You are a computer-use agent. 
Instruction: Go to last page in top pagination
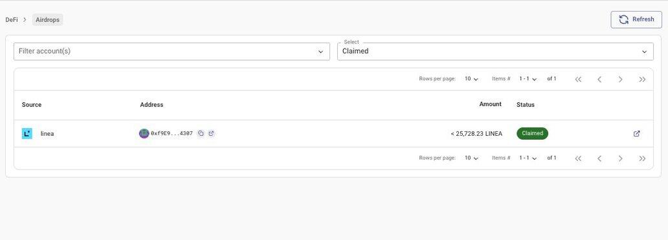point(643,79)
